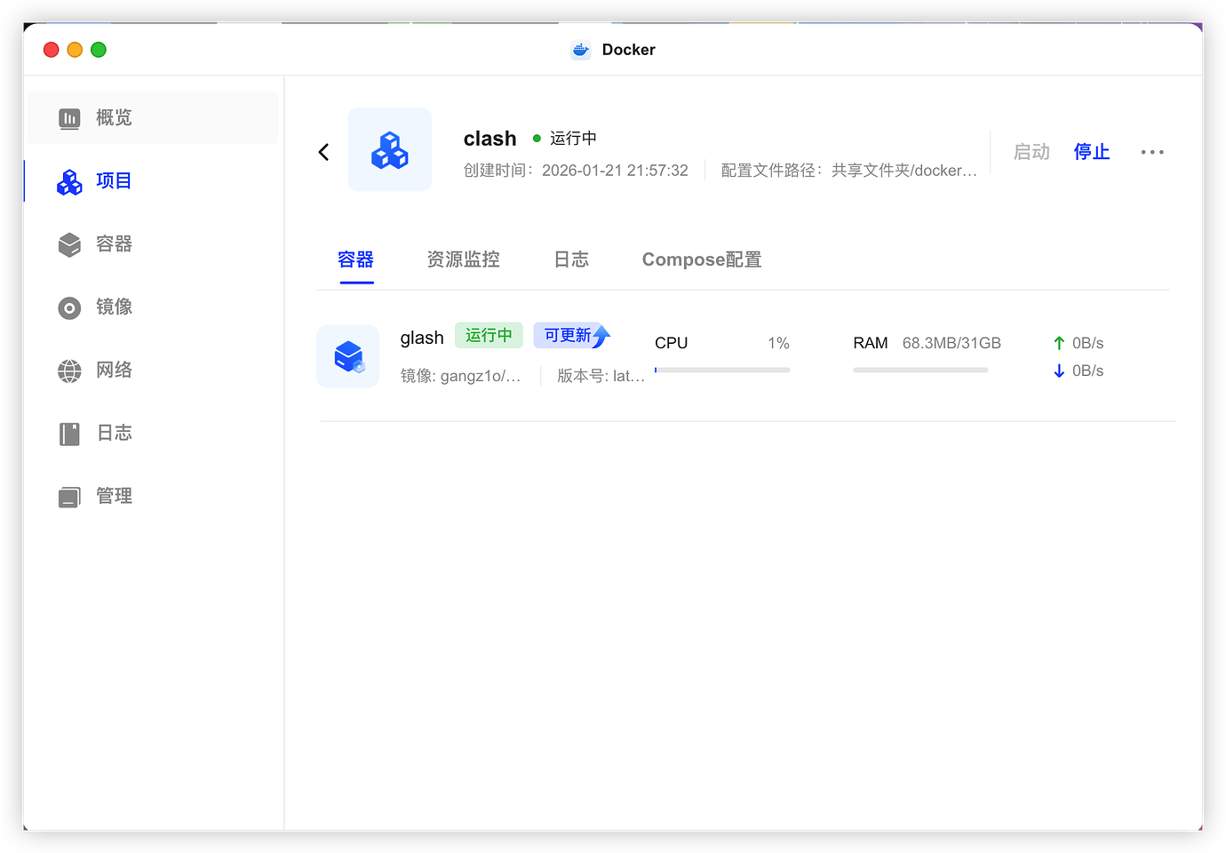Click the 版本号: lat… version text
This screenshot has width=1226, height=853.
601,376
